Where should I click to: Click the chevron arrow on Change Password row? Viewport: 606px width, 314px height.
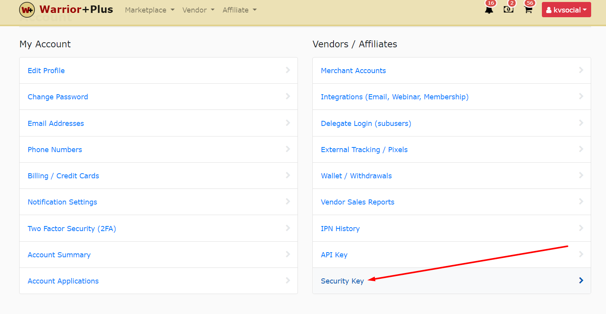pos(288,96)
